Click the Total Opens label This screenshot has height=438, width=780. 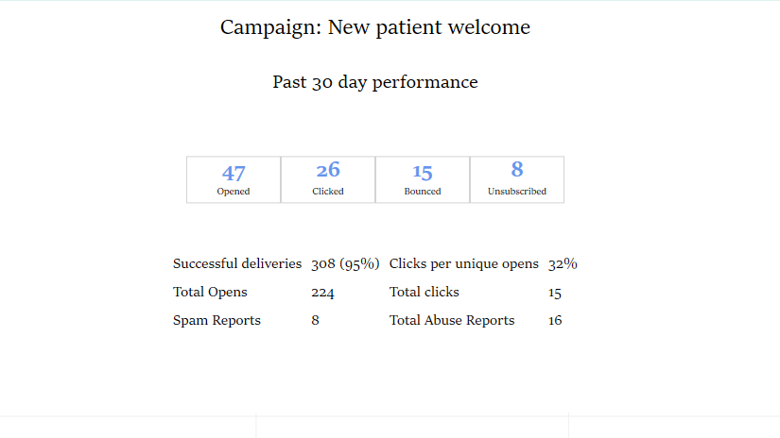[210, 292]
